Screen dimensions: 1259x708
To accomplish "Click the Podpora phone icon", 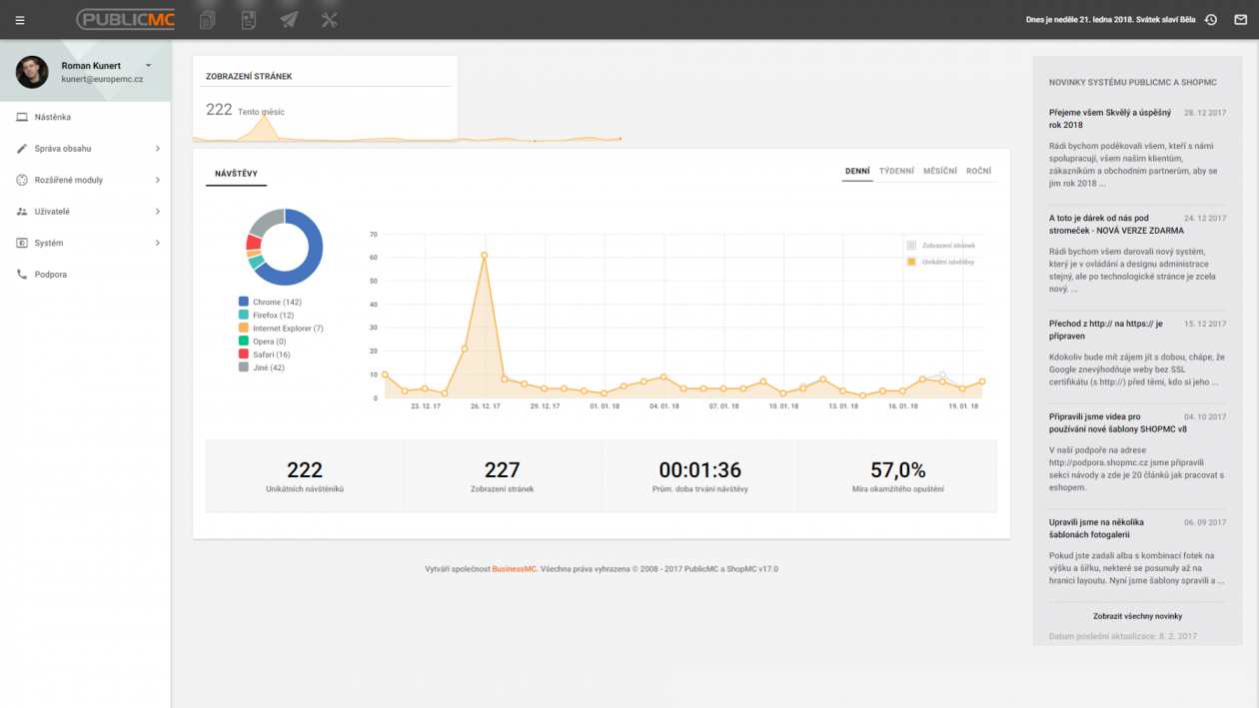I will (22, 275).
